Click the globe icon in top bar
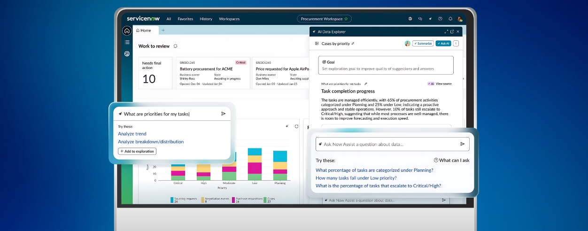 (410, 19)
